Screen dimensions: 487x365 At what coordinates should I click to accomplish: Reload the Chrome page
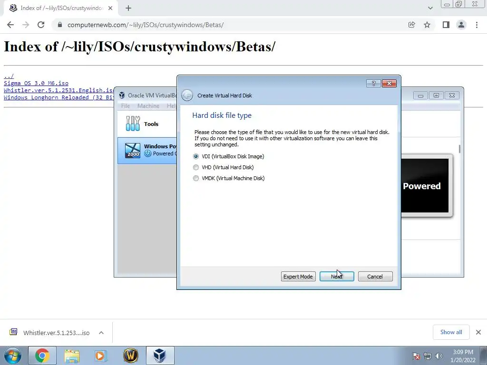click(41, 25)
